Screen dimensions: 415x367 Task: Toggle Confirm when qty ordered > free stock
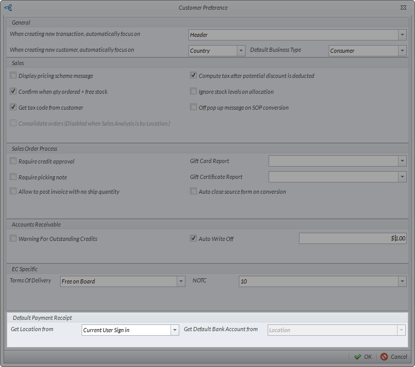click(x=13, y=92)
